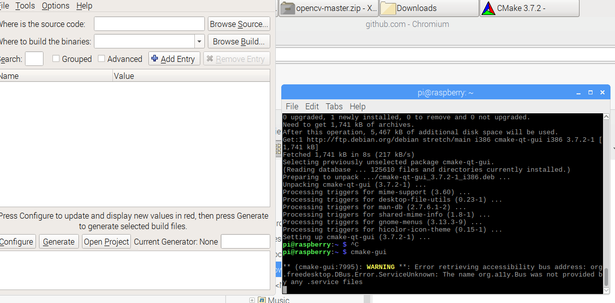Switch to CMake 3.7.2 taskbar entry
615x303 pixels.
click(x=530, y=8)
